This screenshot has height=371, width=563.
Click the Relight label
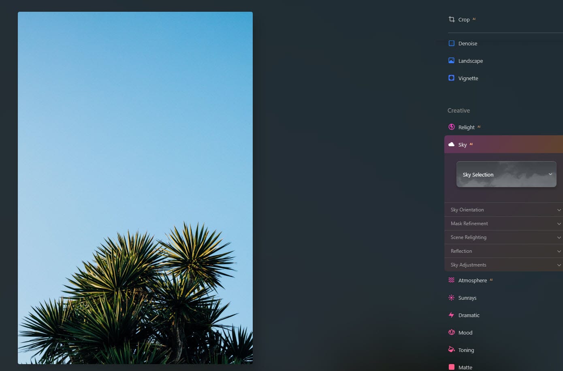click(466, 127)
